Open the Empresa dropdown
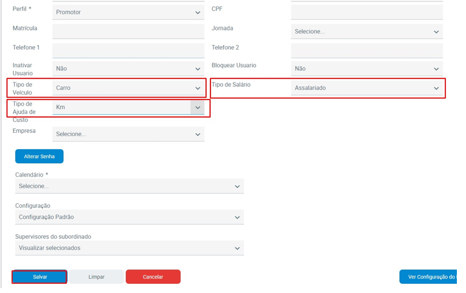466x293 pixels. click(x=128, y=134)
